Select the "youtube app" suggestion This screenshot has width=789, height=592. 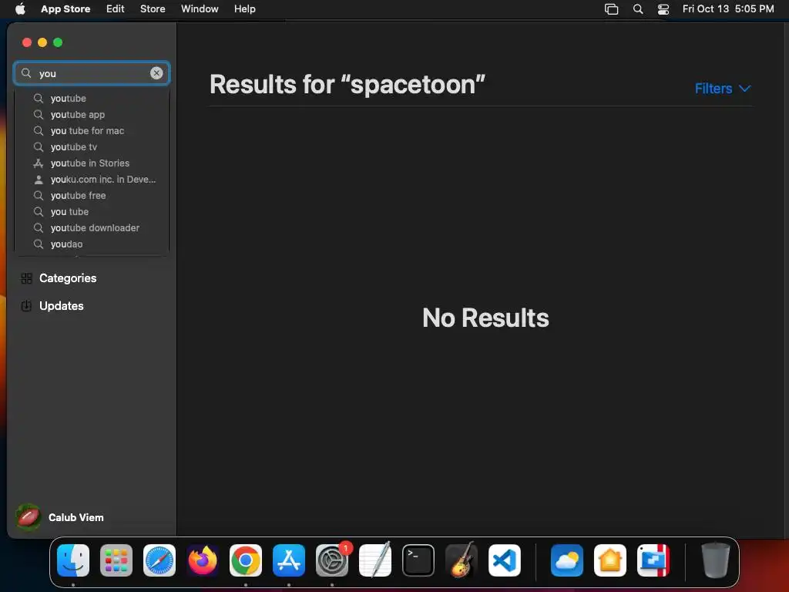click(92, 114)
